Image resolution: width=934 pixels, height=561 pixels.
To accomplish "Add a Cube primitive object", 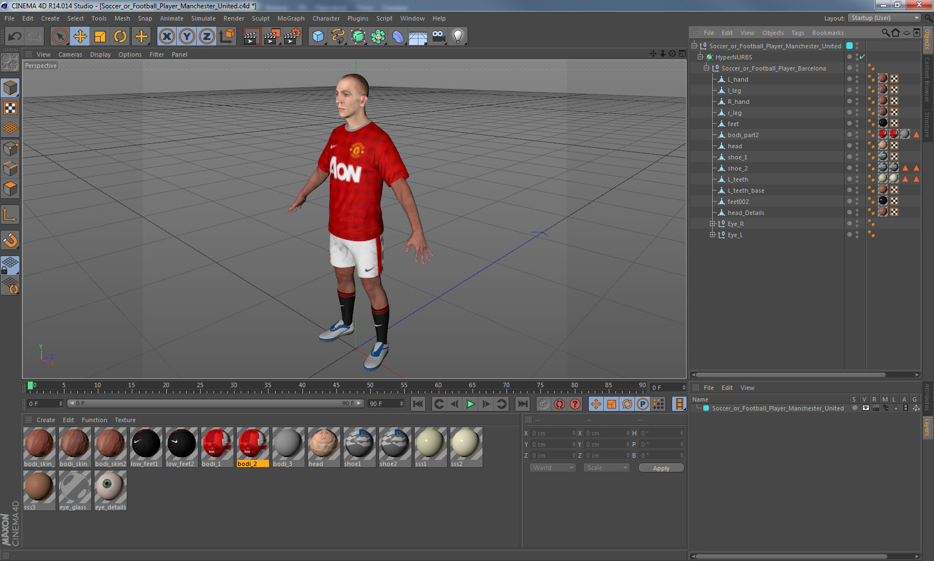I will click(318, 37).
